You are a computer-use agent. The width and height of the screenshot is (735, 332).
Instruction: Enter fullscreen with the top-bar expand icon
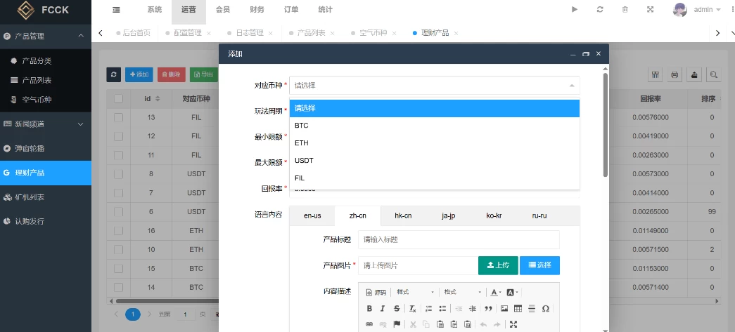pyautogui.click(x=650, y=9)
